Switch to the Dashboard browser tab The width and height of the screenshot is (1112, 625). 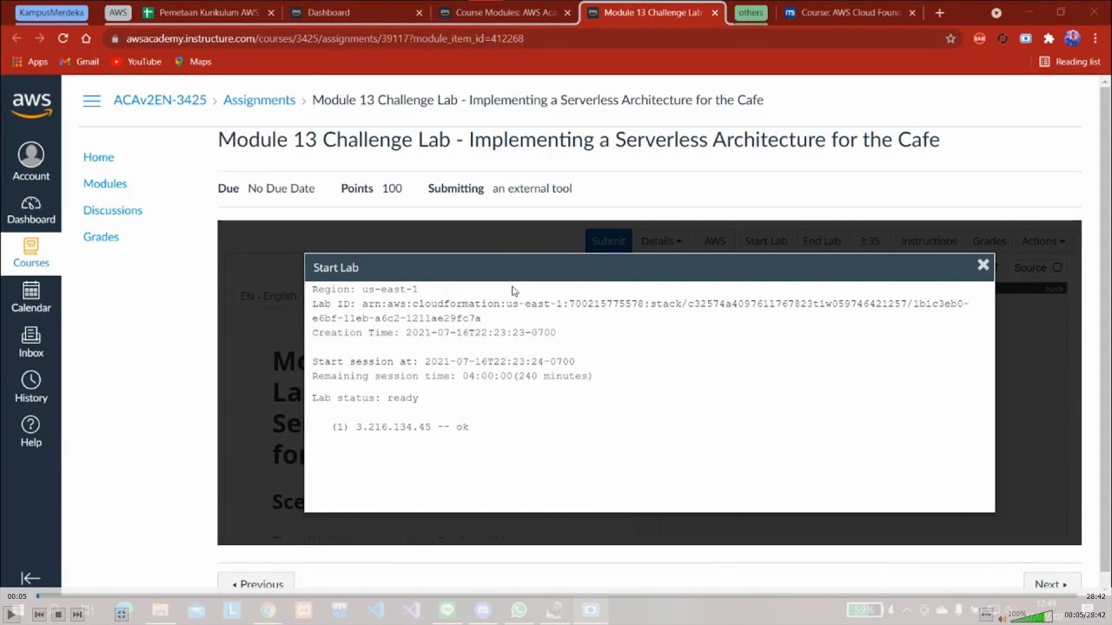point(356,13)
